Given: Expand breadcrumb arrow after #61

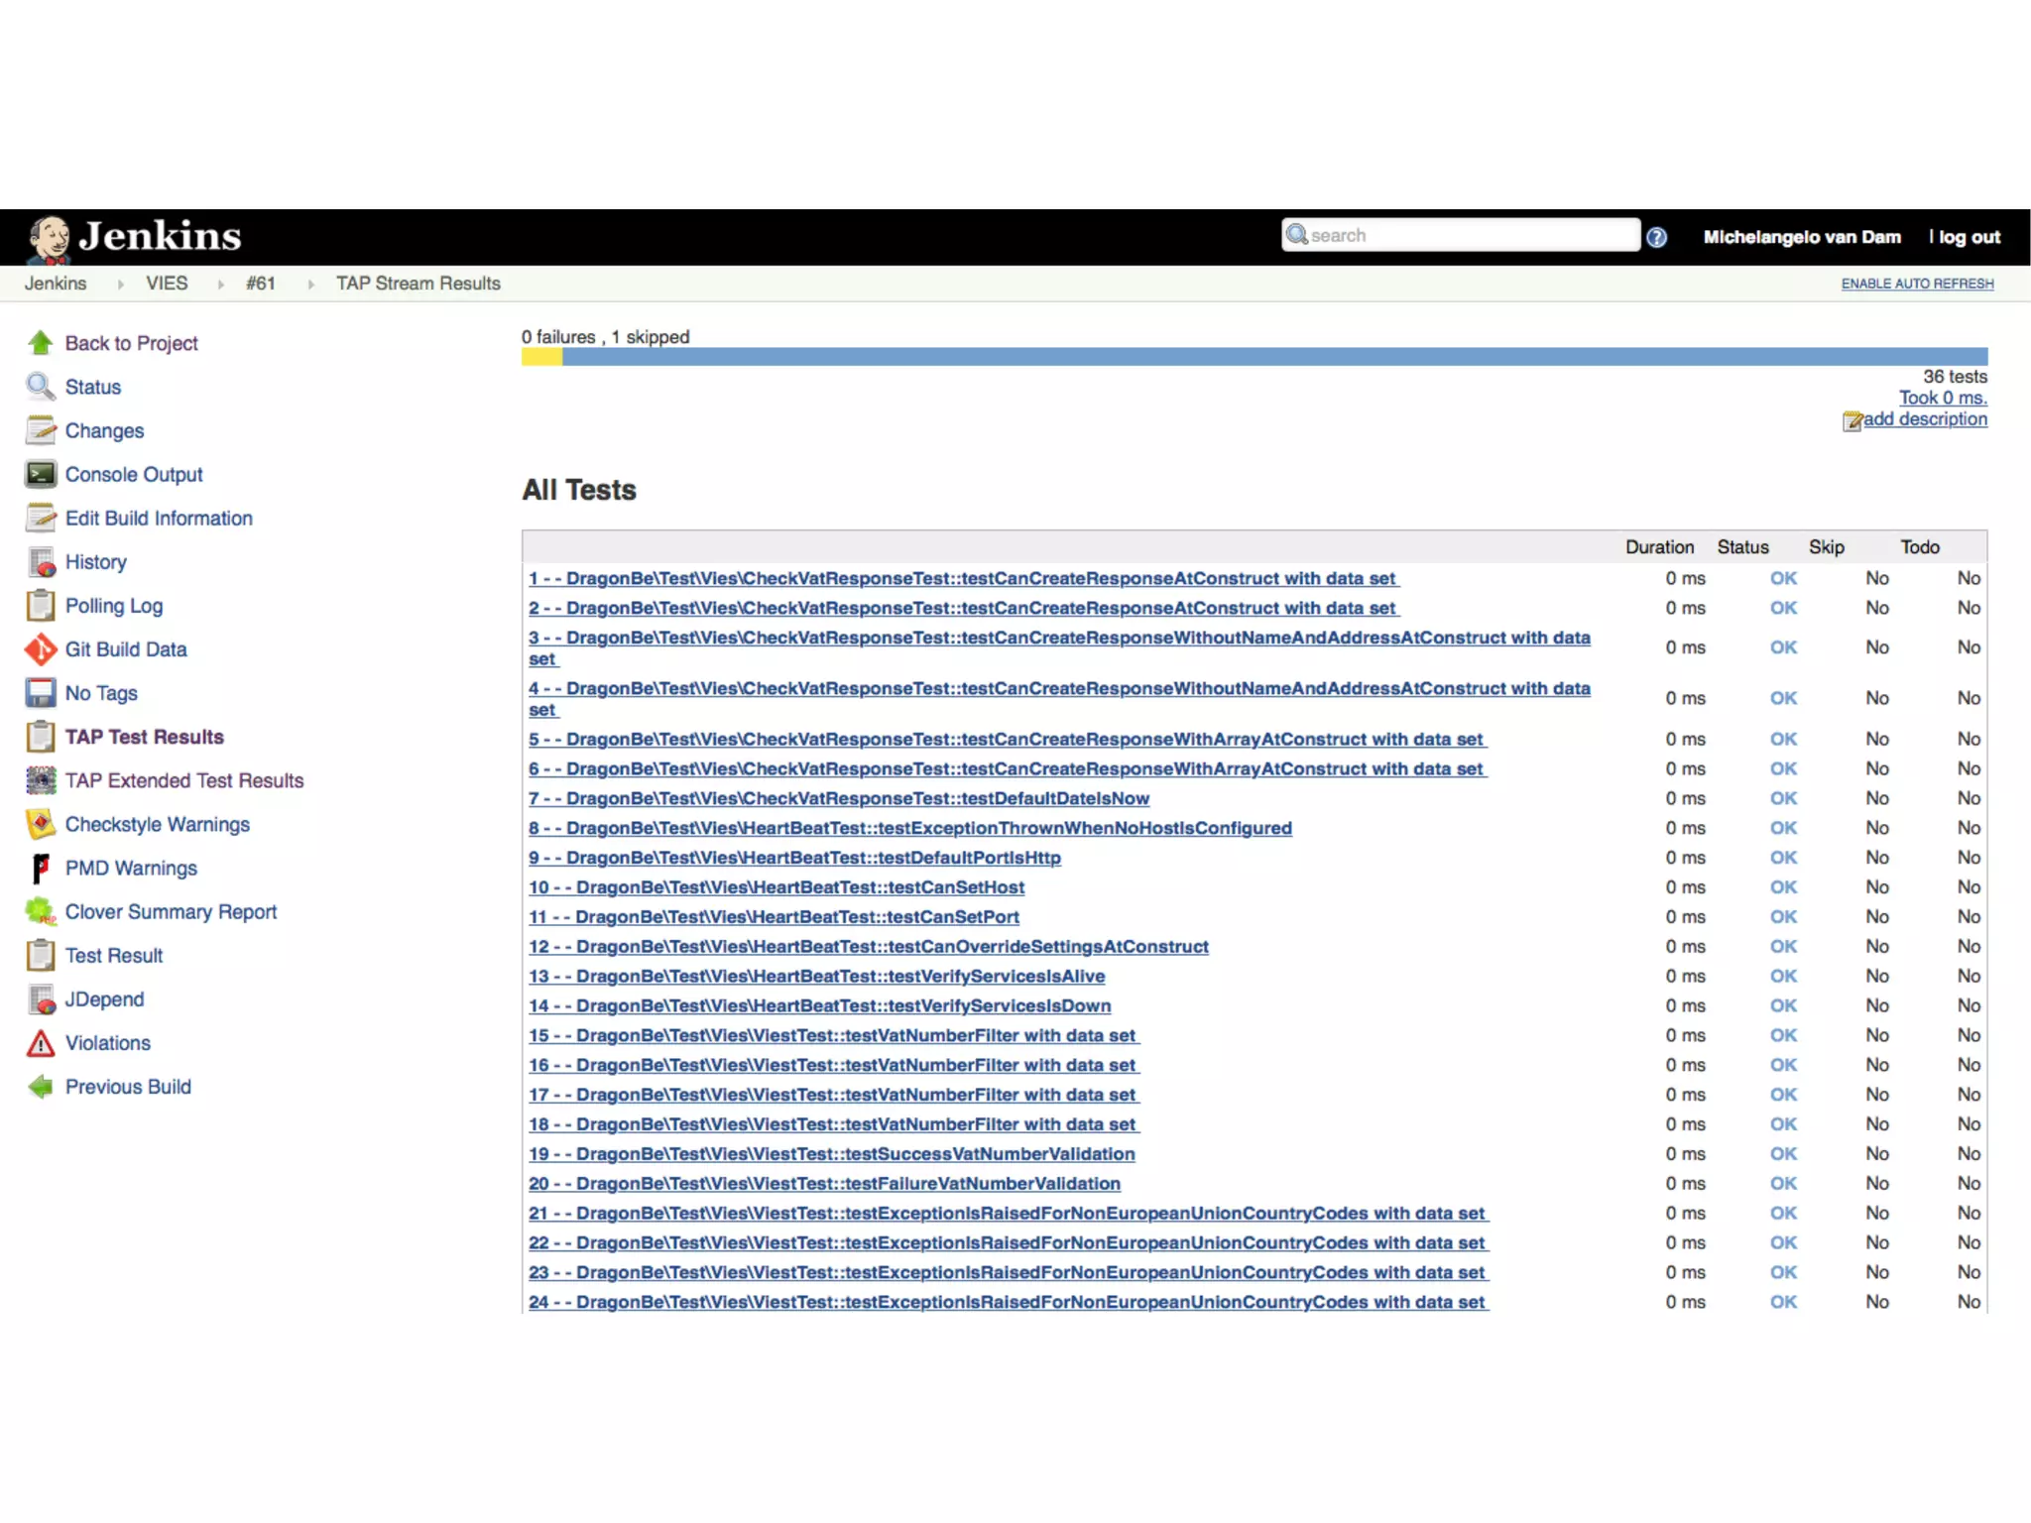Looking at the screenshot, I should (x=310, y=285).
